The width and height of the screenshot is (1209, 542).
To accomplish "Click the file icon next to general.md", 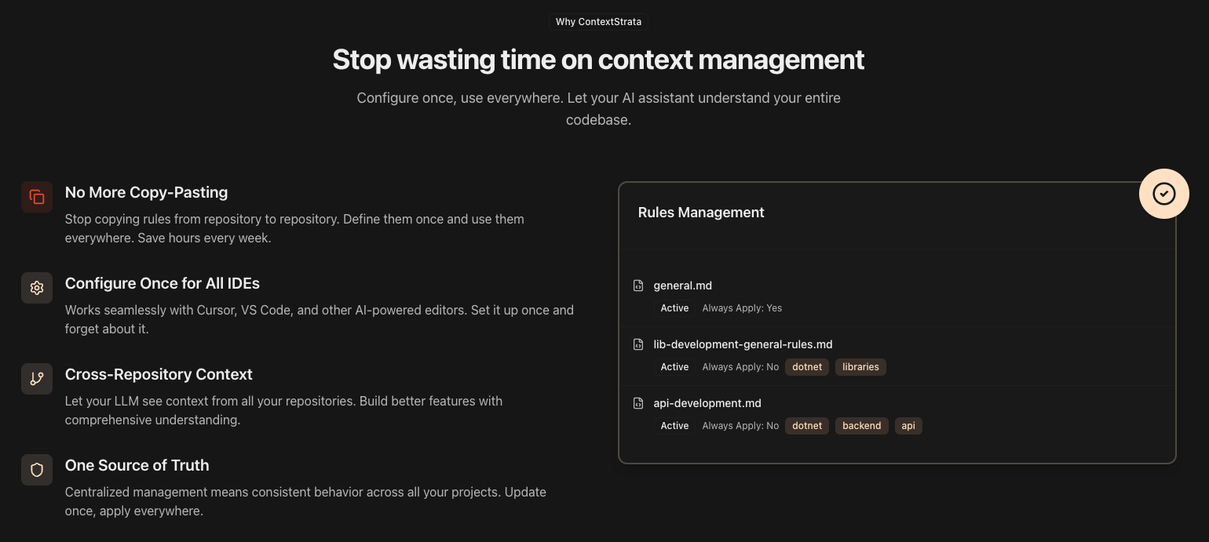I will coord(638,286).
